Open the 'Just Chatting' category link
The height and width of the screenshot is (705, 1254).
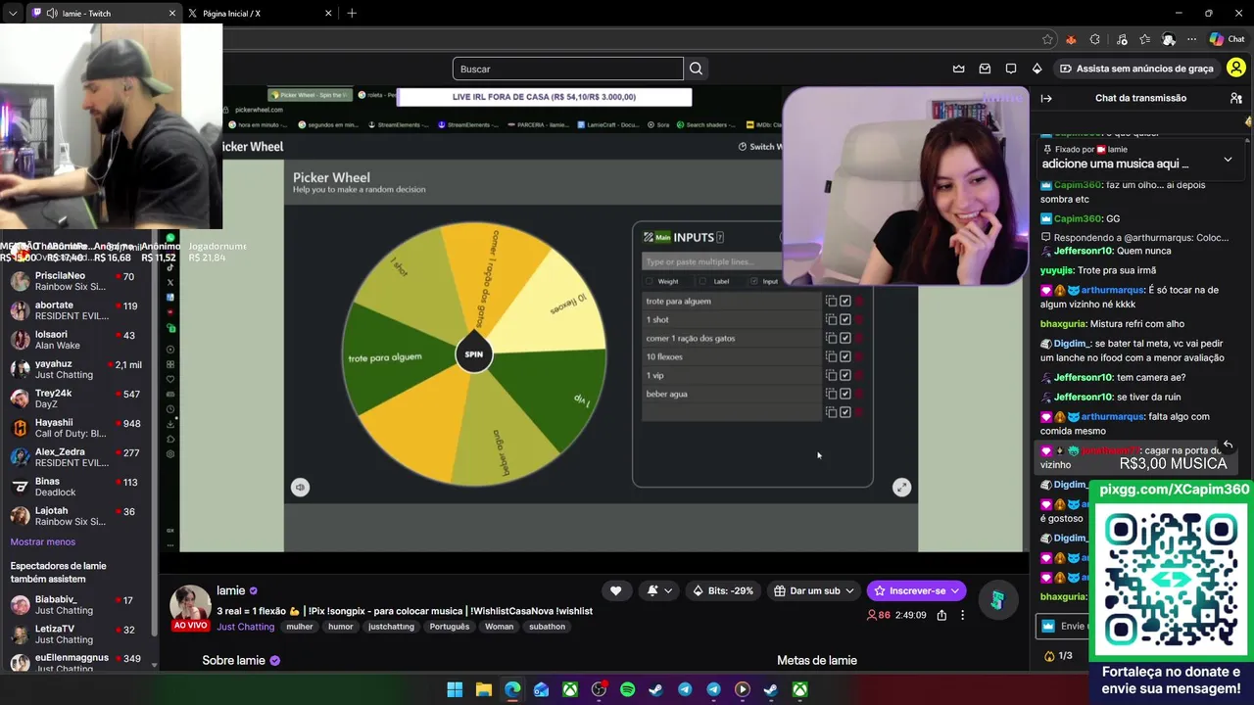click(246, 627)
